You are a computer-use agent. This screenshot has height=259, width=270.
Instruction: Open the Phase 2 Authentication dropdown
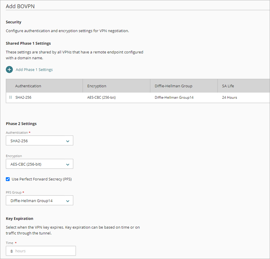tap(40, 141)
